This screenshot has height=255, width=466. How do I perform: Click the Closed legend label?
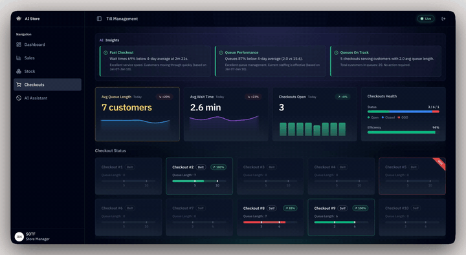(390, 117)
